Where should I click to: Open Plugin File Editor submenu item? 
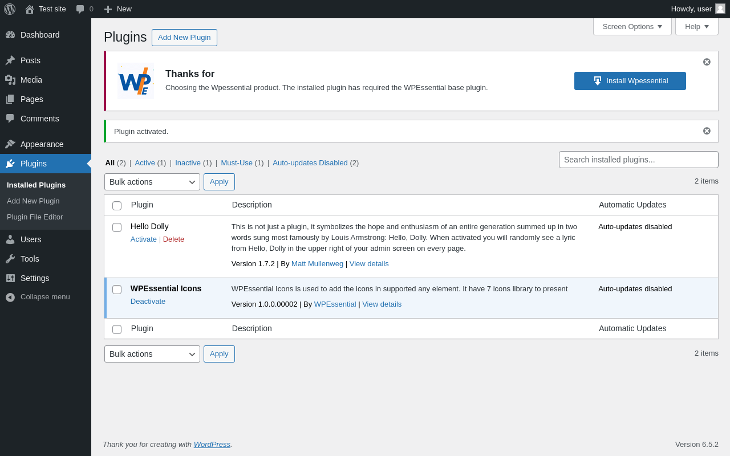(x=46, y=217)
